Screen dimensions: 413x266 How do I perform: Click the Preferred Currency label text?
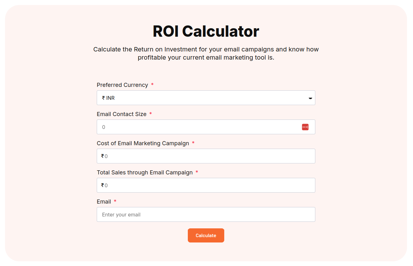click(122, 85)
